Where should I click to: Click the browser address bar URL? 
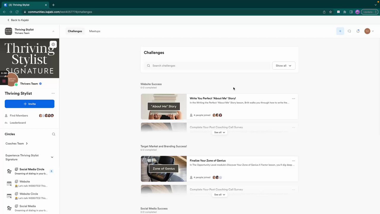[x=60, y=12]
